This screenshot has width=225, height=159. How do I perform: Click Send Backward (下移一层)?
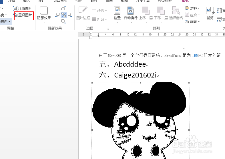click(161, 15)
